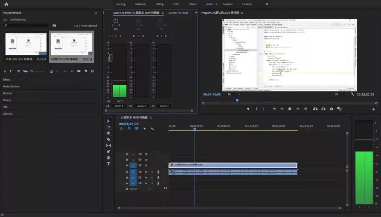This screenshot has height=217, width=381.
Task: Click the Export Frame camera icon
Action: coord(331,109)
